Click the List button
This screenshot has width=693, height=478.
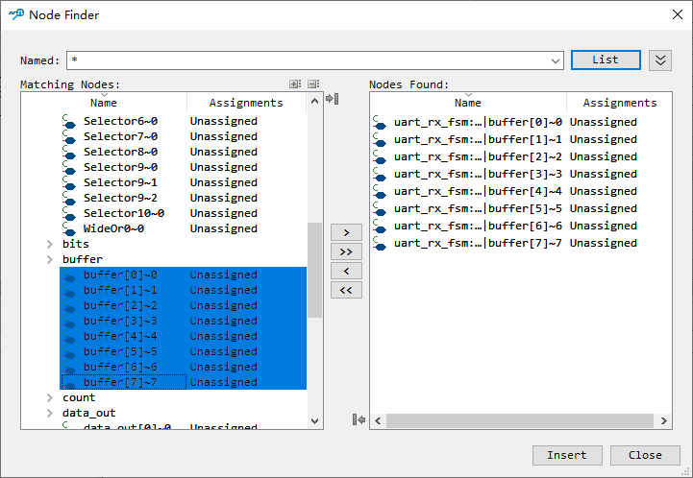pos(606,60)
